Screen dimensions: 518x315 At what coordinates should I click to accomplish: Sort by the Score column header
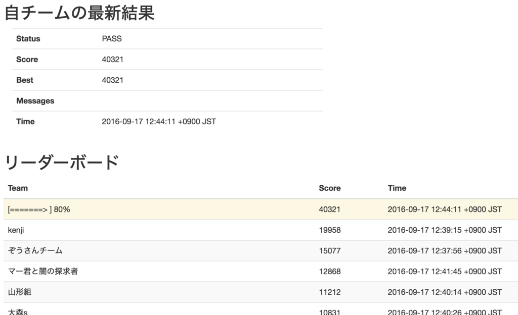[x=329, y=188]
